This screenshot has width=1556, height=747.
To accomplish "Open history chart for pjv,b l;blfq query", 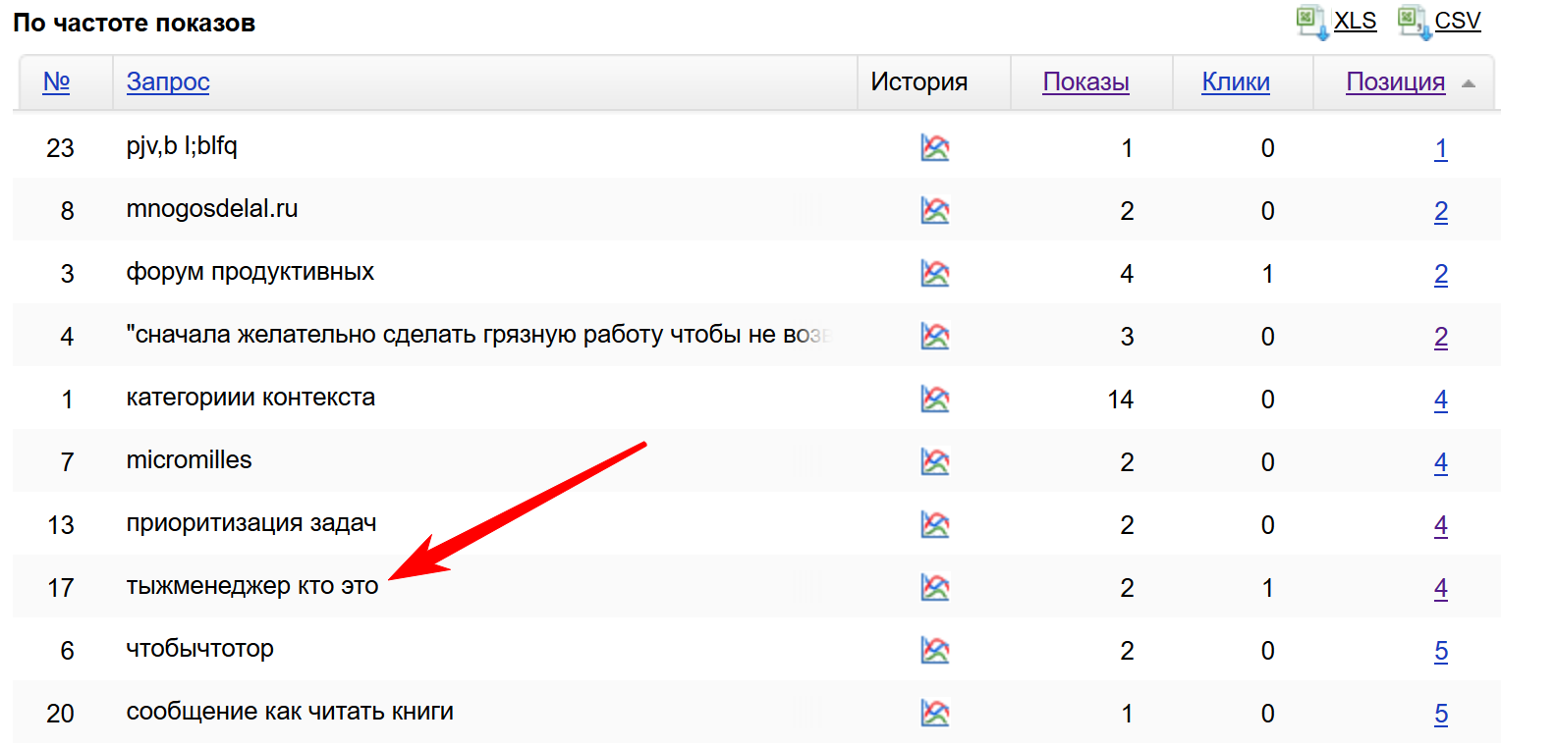I will 934,148.
